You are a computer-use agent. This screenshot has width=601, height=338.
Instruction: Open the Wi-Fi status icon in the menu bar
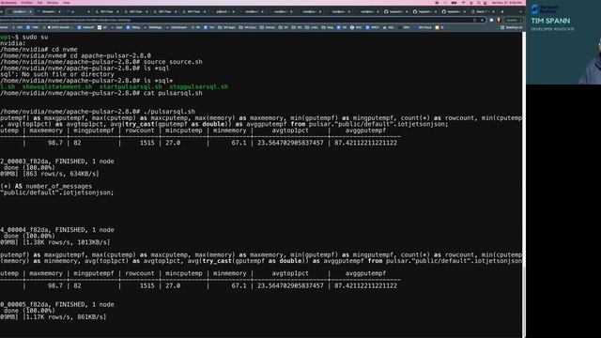tap(463, 3)
